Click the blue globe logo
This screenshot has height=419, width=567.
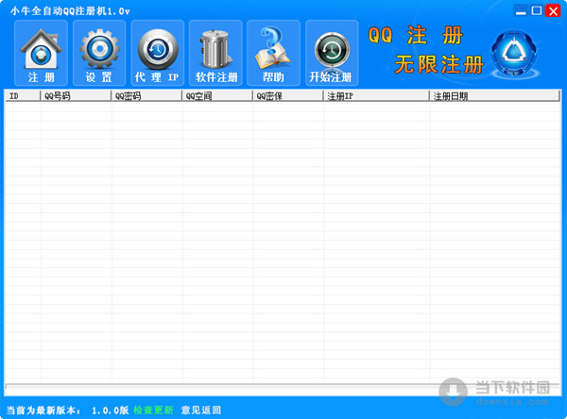click(x=514, y=54)
